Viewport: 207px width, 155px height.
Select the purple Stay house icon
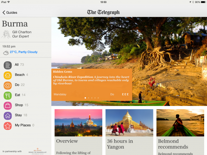point(8,116)
